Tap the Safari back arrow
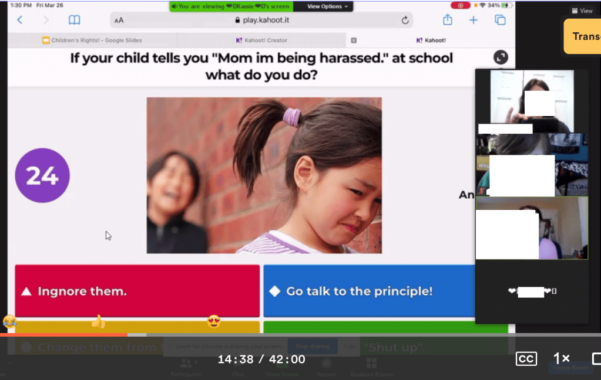Screen dimensions: 601x380 coord(19,20)
